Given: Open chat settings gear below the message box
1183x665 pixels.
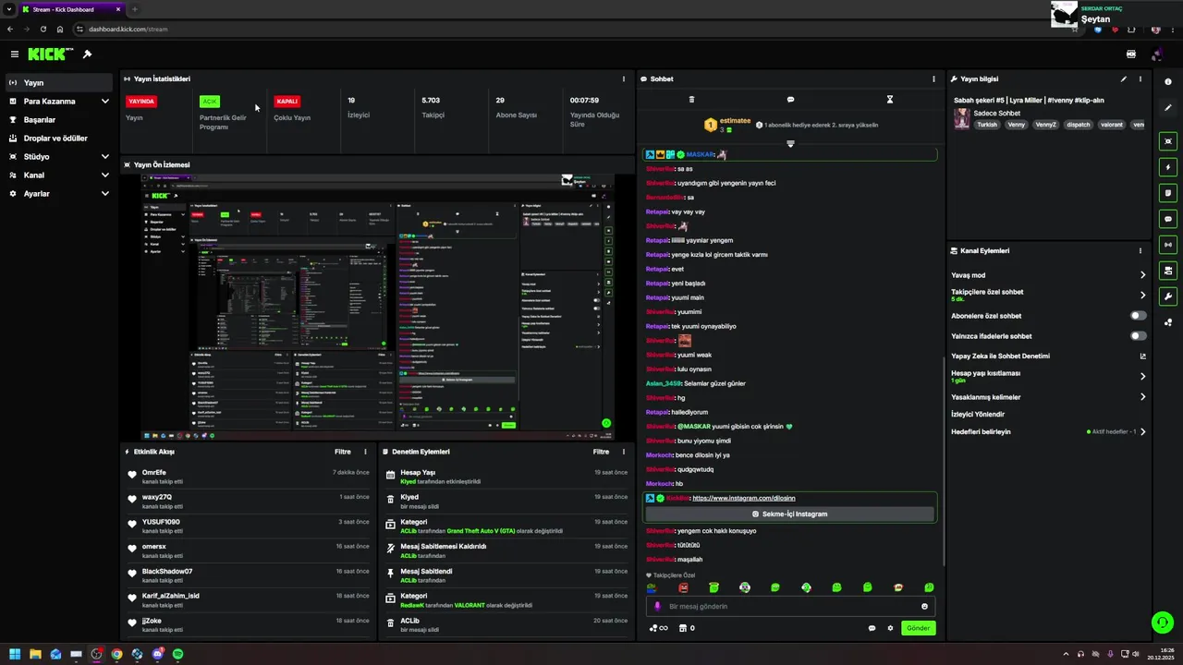Looking at the screenshot, I should tap(890, 628).
